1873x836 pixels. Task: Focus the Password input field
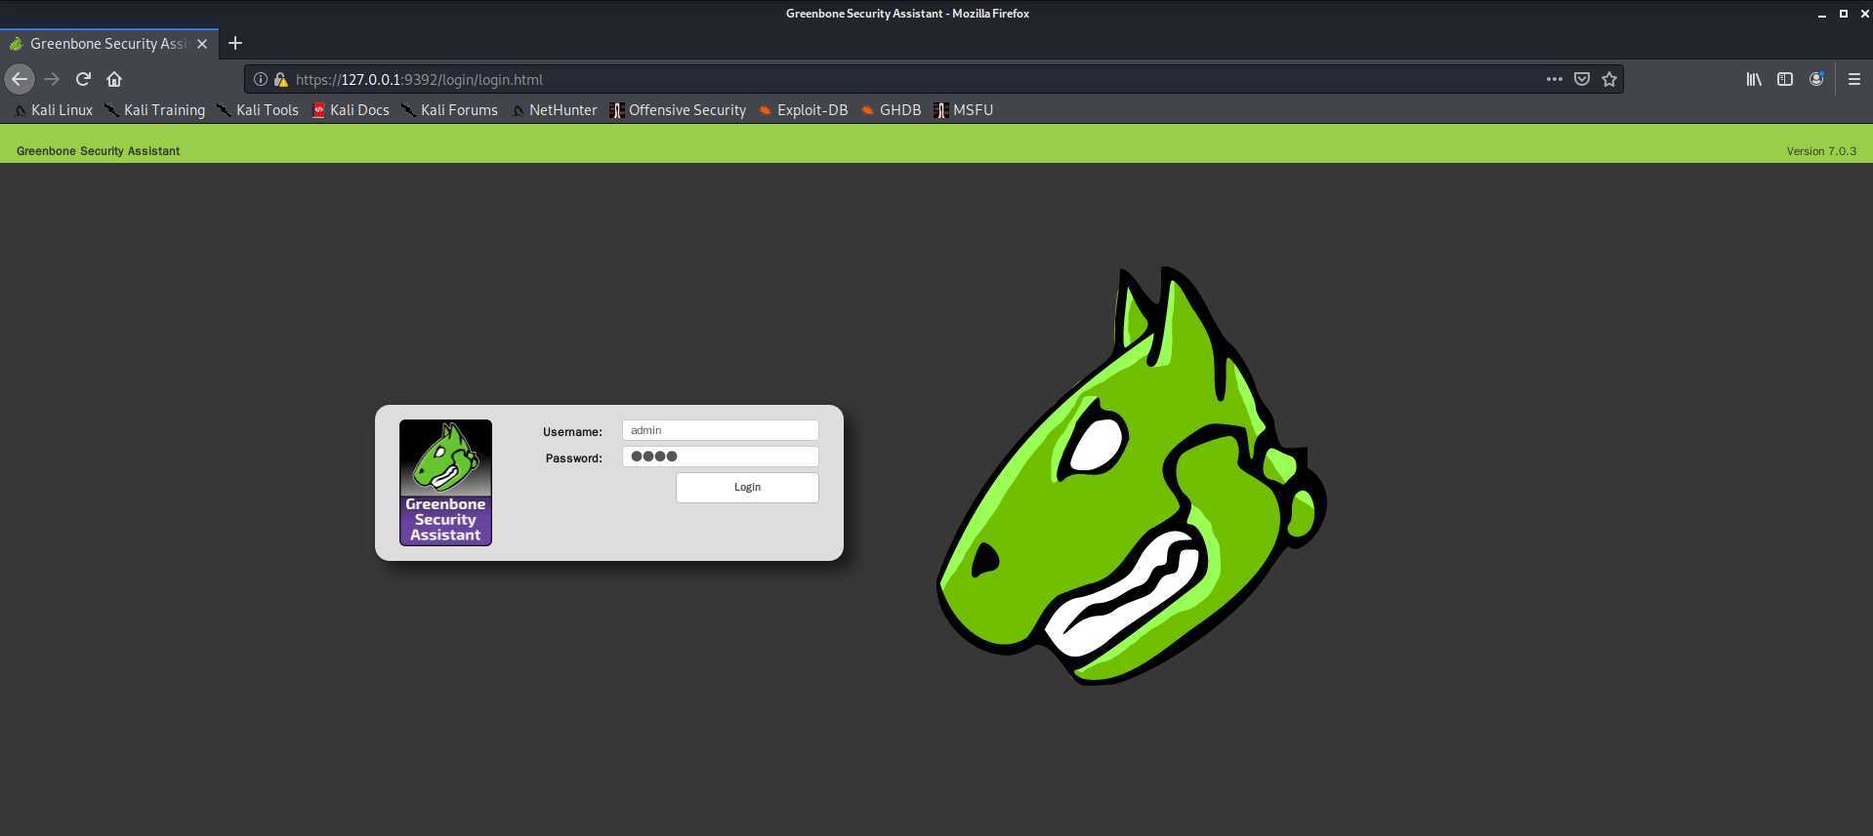(x=720, y=457)
